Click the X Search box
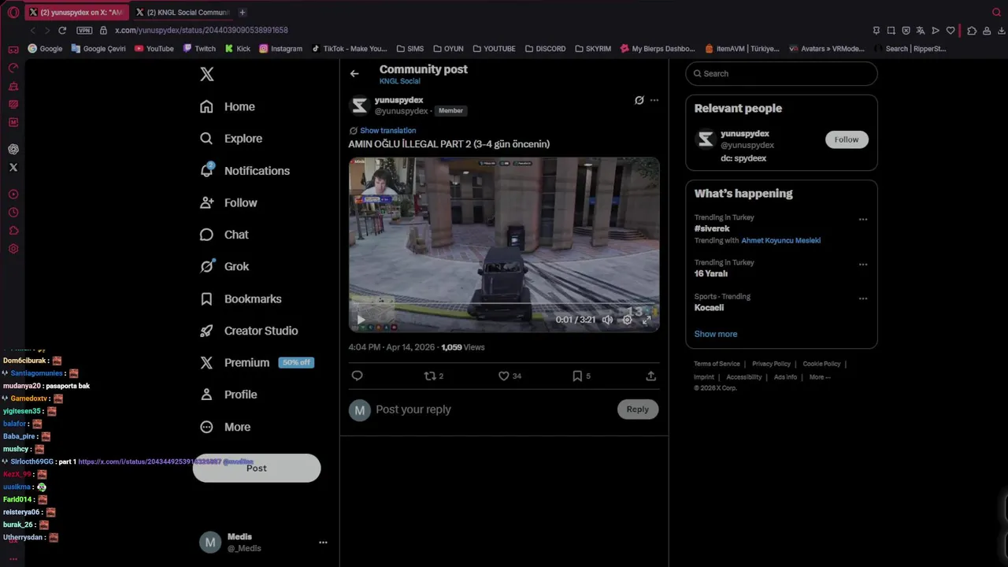Viewport: 1008px width, 567px height. 781,73
